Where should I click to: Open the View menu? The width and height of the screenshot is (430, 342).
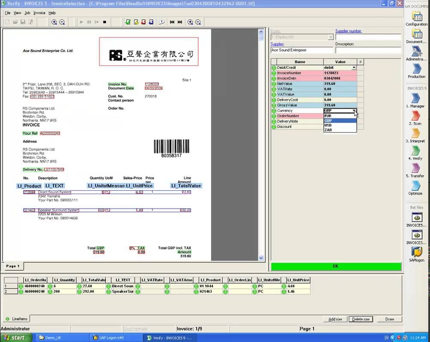pos(17,13)
